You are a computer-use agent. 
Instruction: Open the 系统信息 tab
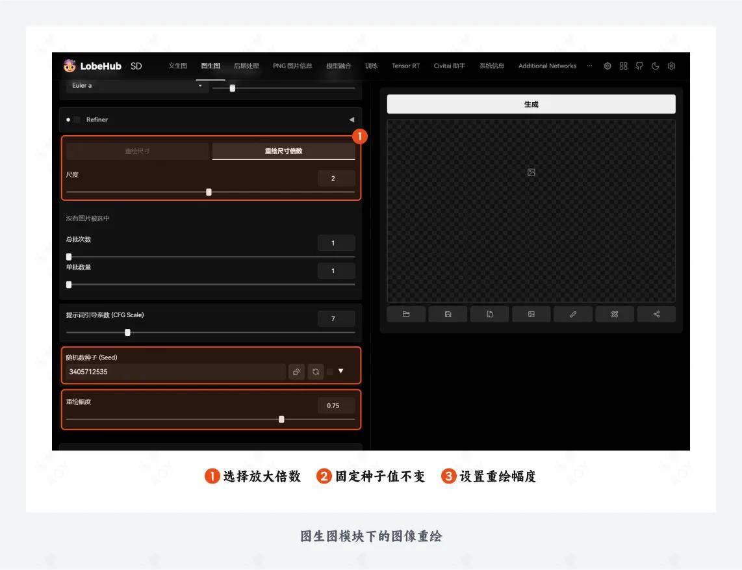pos(492,66)
